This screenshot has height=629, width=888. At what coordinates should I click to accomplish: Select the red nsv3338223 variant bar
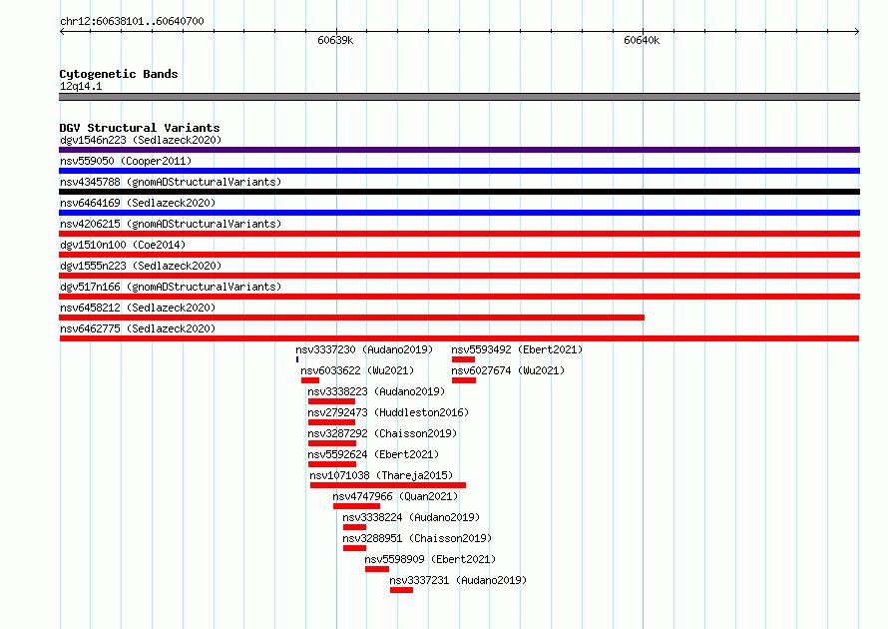pos(332,401)
